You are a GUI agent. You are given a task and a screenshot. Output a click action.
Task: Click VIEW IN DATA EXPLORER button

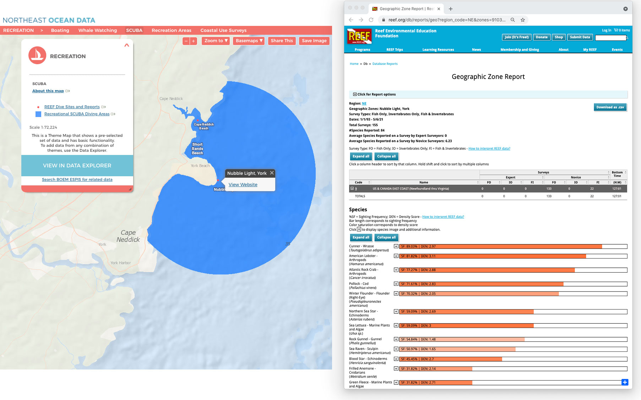coord(77,166)
